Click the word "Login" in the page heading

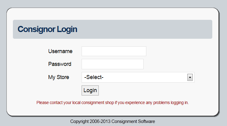click(x=67, y=29)
